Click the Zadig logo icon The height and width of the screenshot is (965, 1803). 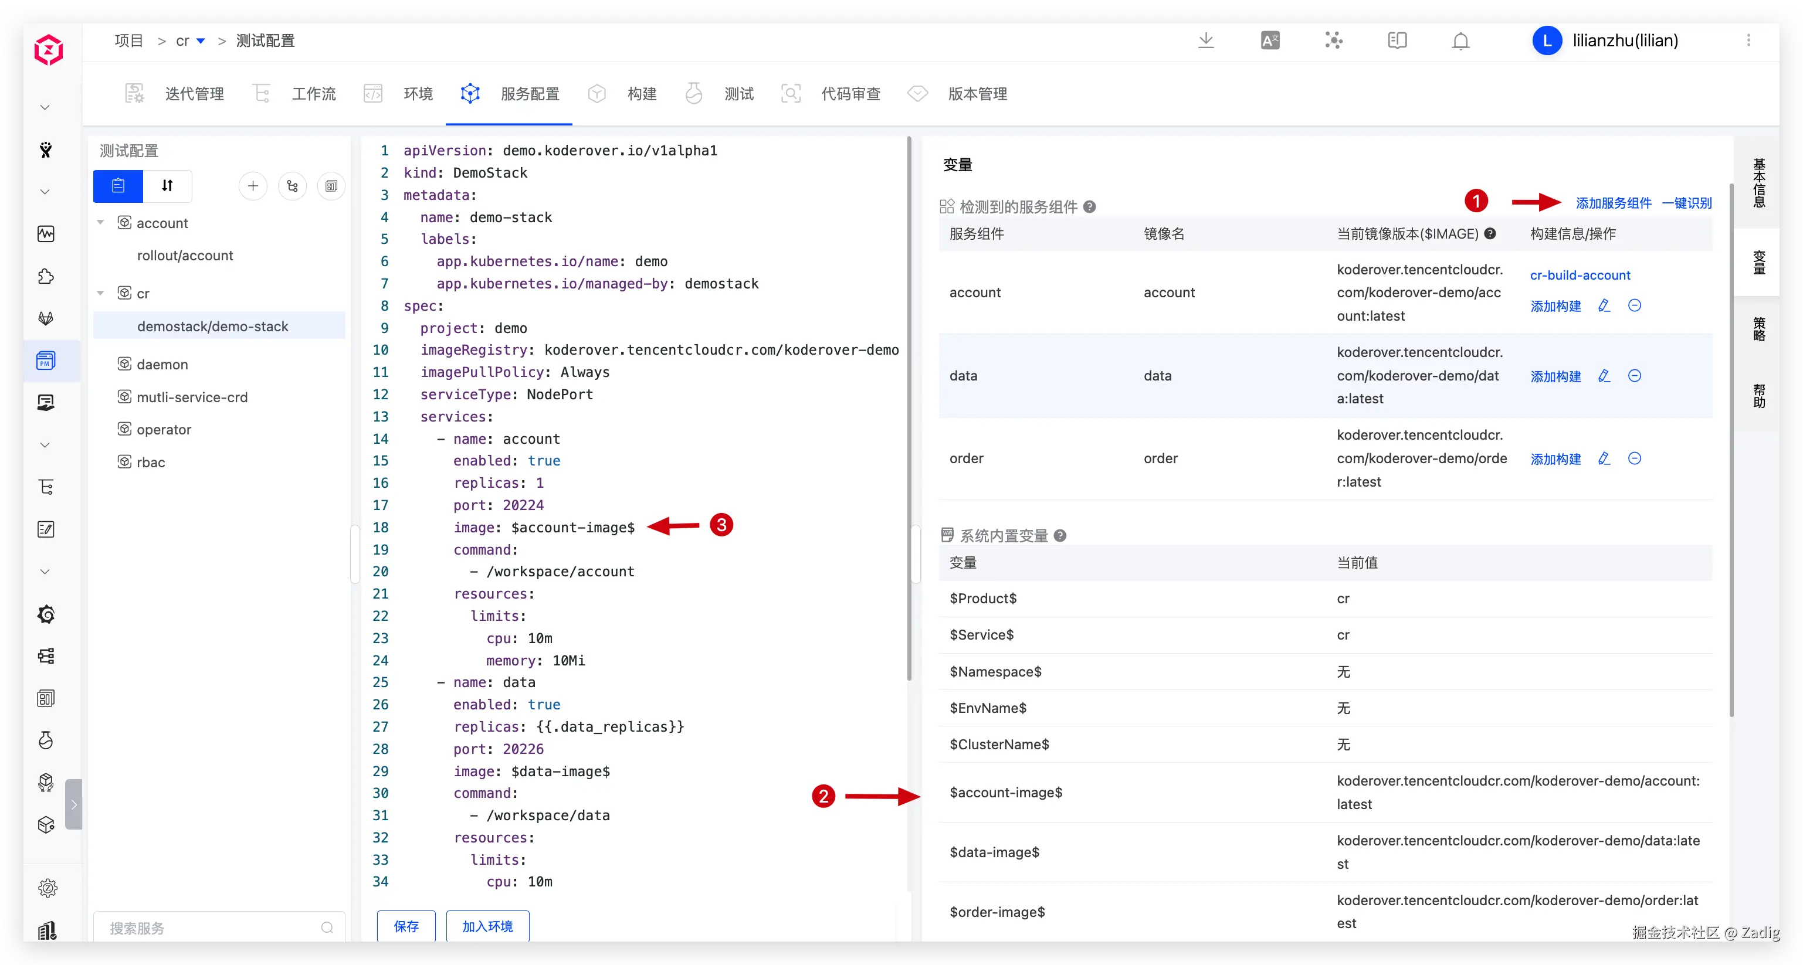point(48,50)
